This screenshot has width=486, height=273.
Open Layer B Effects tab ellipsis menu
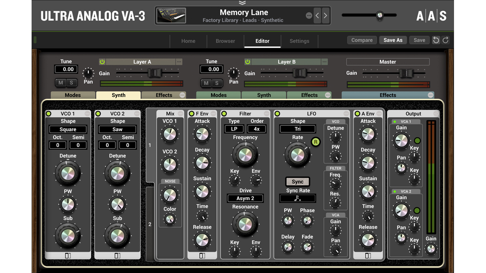pos(328,95)
